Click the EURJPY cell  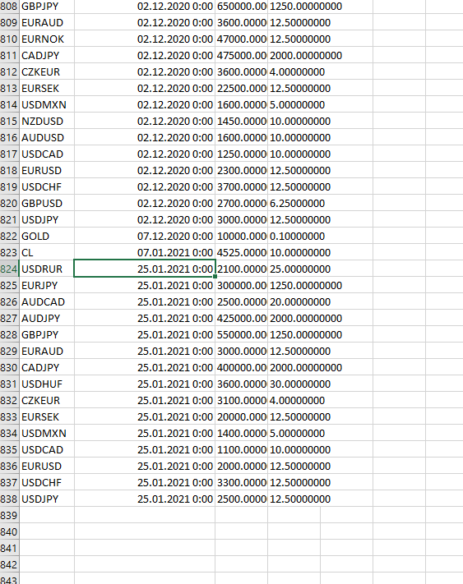[x=47, y=285]
